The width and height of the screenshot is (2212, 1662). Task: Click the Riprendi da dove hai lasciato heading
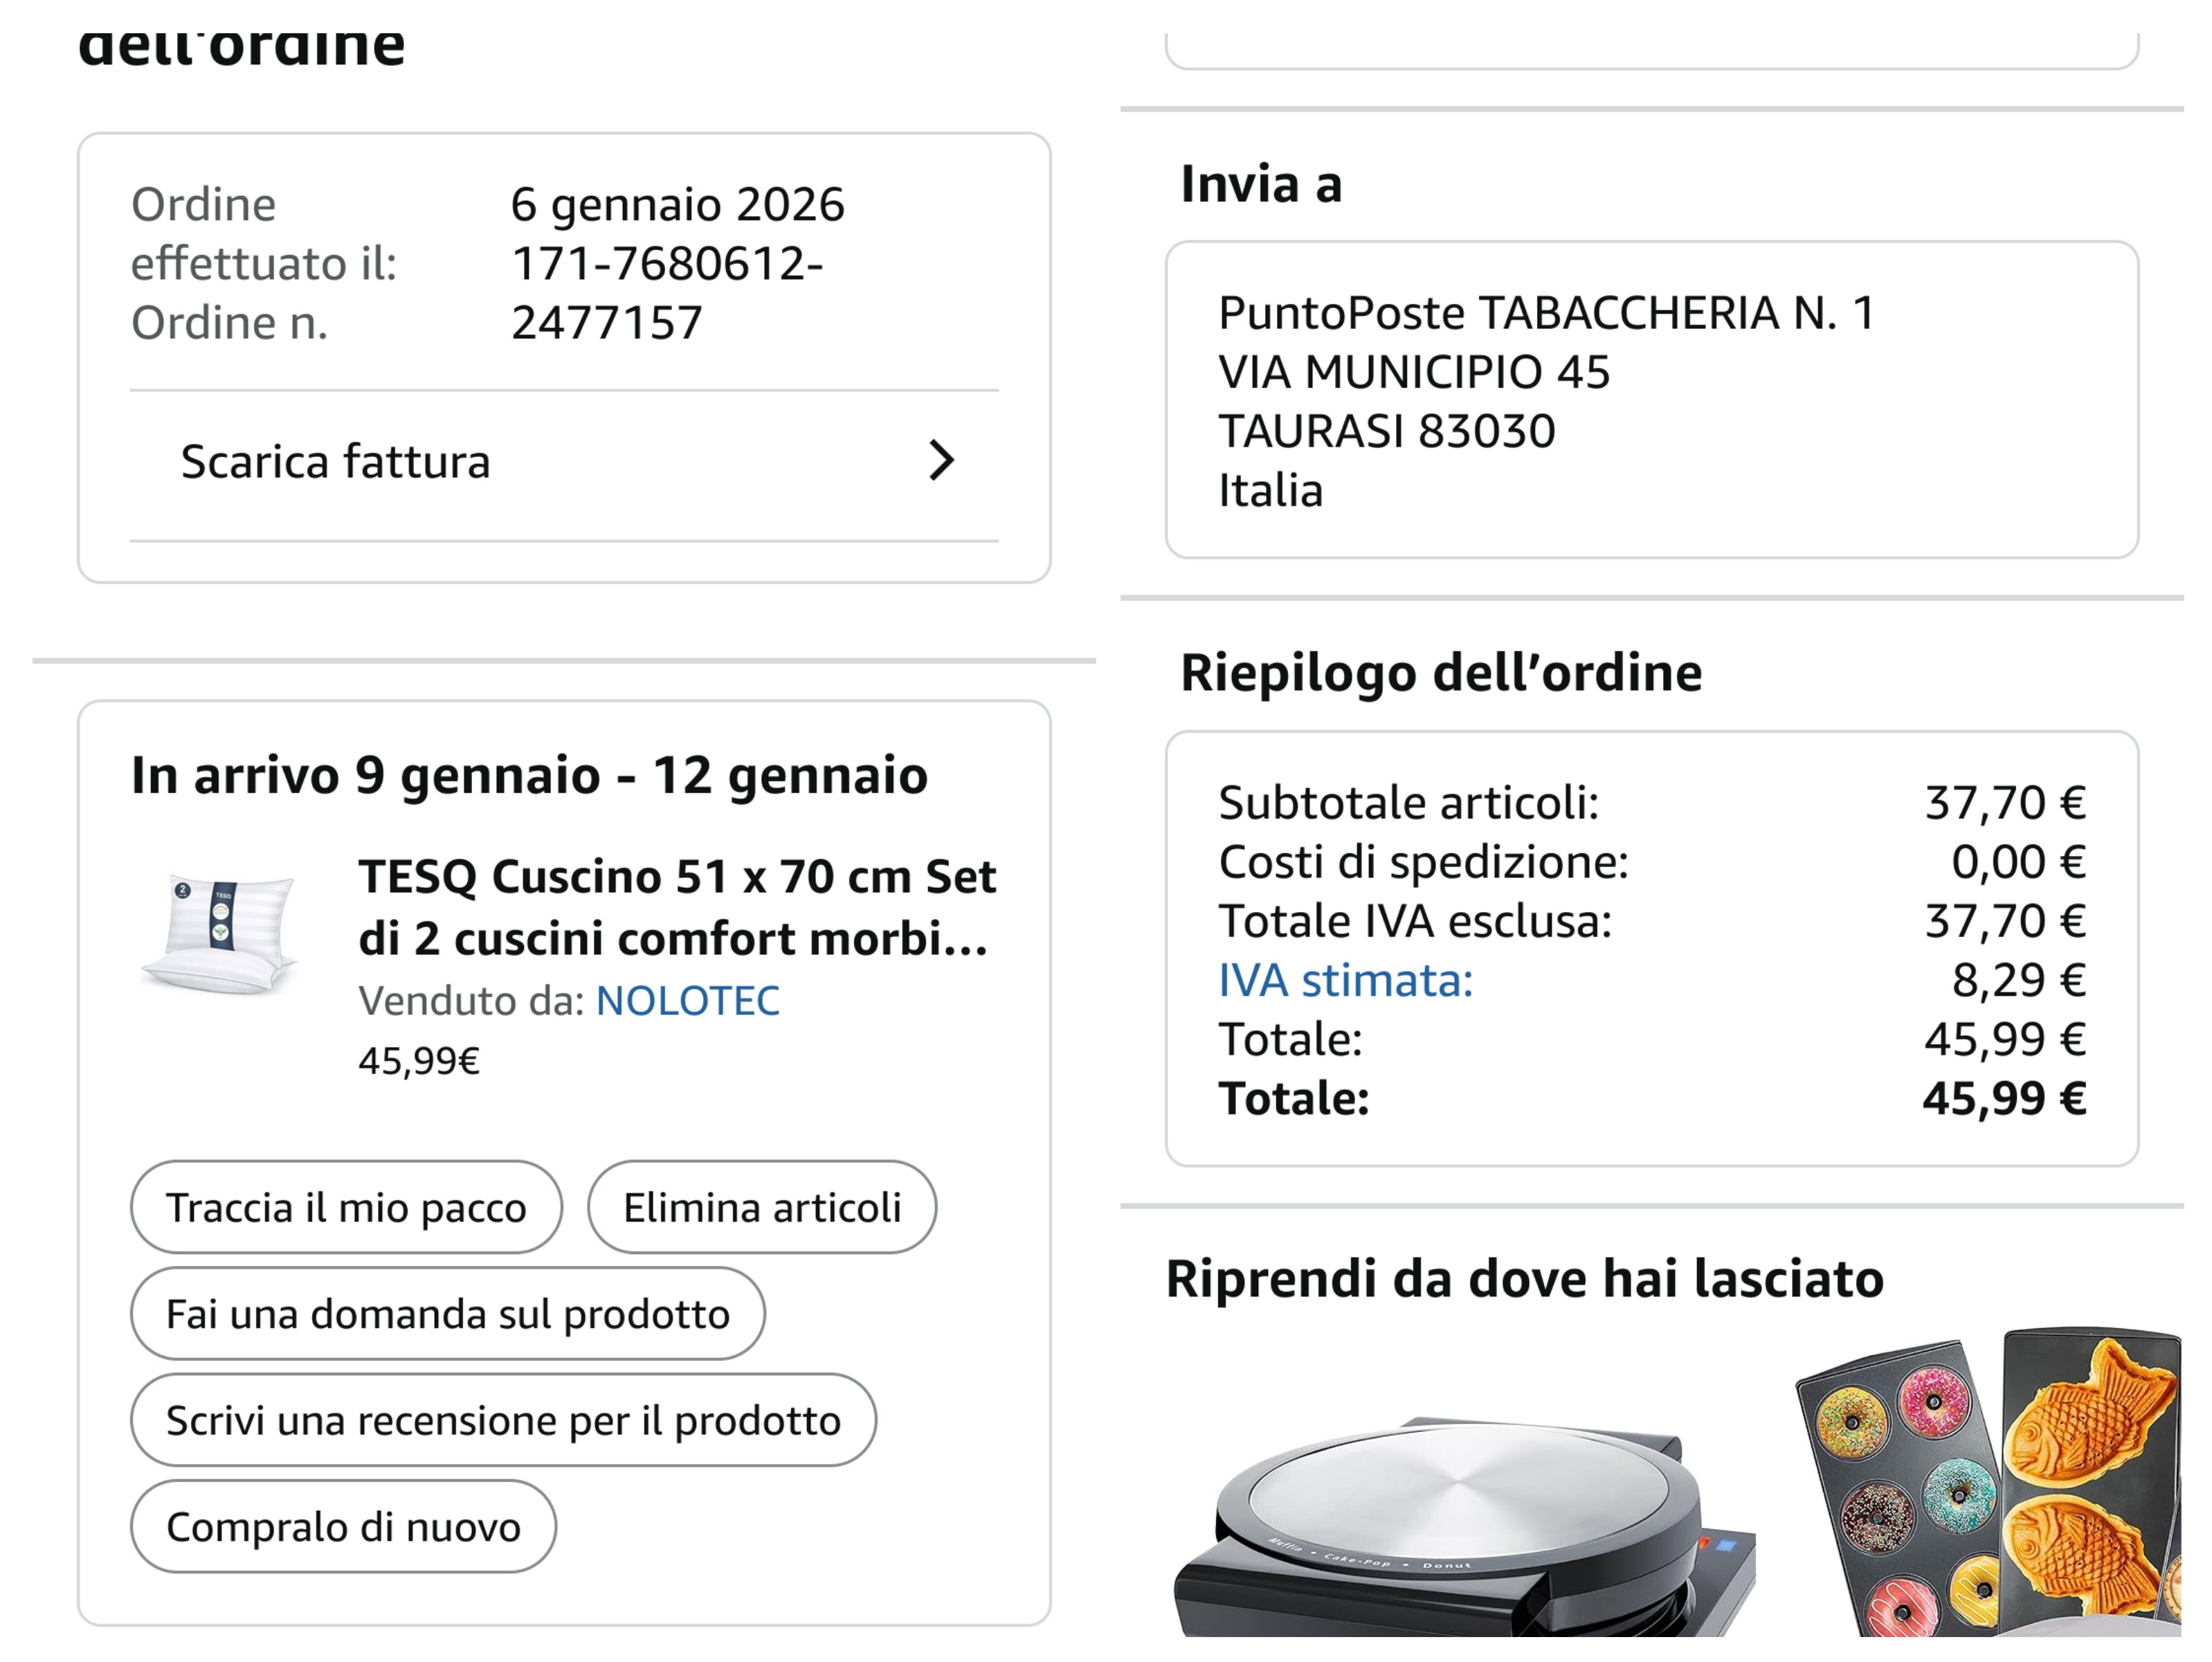pos(1524,1279)
